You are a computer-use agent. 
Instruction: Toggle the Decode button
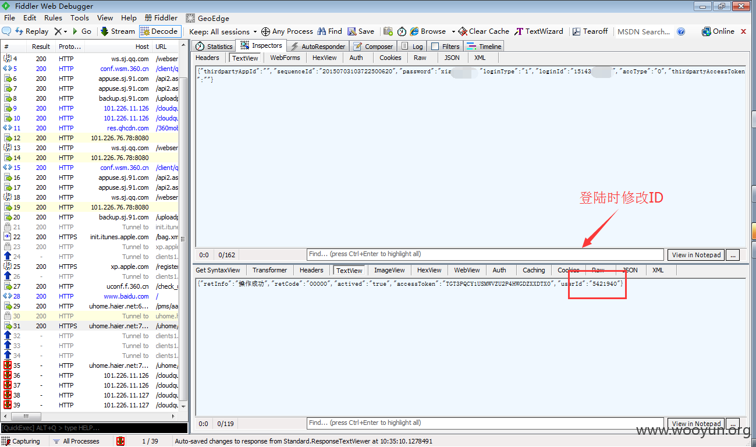coord(159,31)
